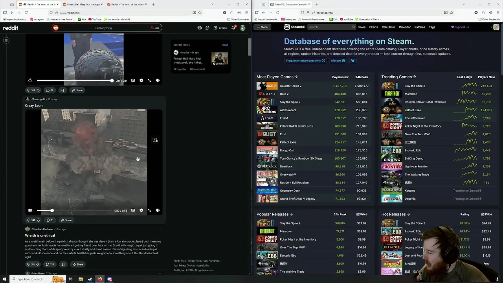503x283 pixels.
Task: Open SteamDB account avatar dropdown
Action: 494,27
